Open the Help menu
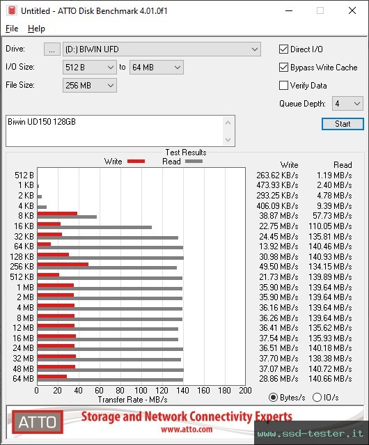The width and height of the screenshot is (369, 445). tap(36, 29)
